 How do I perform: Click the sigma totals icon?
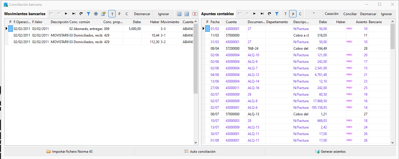click(x=195, y=14)
